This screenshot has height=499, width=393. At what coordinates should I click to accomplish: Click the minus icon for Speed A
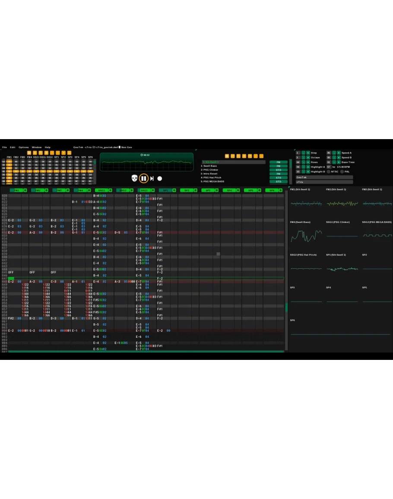pos(334,153)
